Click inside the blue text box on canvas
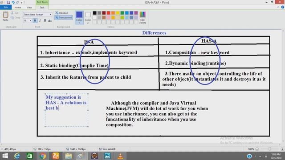This screenshot has height=160, width=285. 66,110
